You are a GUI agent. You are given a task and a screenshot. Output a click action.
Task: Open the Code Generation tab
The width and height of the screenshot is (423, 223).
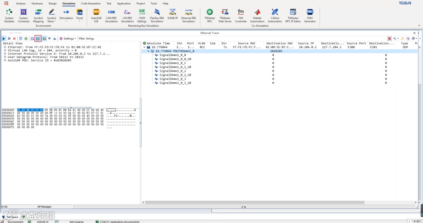(x=91, y=4)
